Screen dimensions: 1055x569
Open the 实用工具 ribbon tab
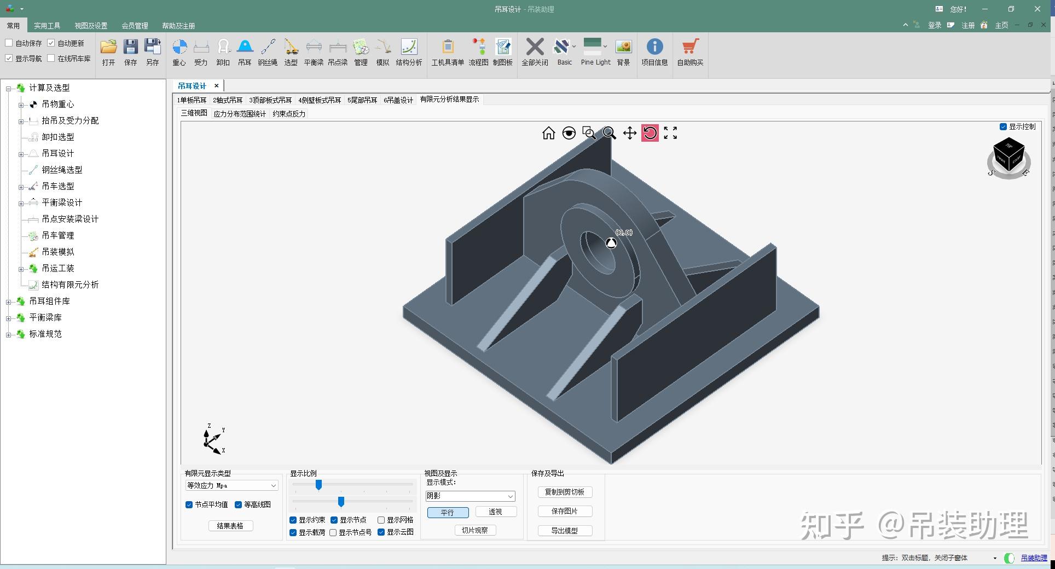pos(47,26)
